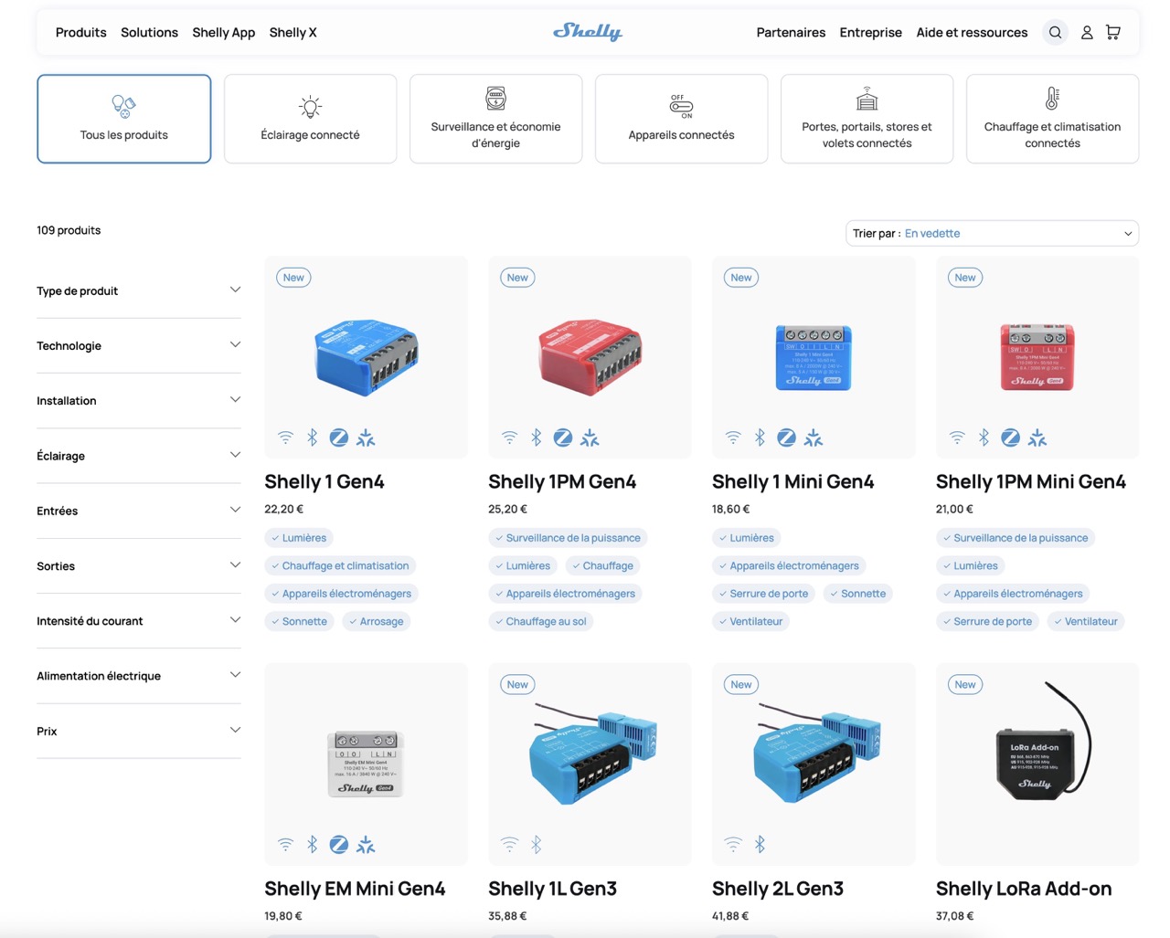Toggle the Arrosage tag under Shelly 1 Gen4
Viewport: 1170px width, 938px height.
tap(376, 621)
